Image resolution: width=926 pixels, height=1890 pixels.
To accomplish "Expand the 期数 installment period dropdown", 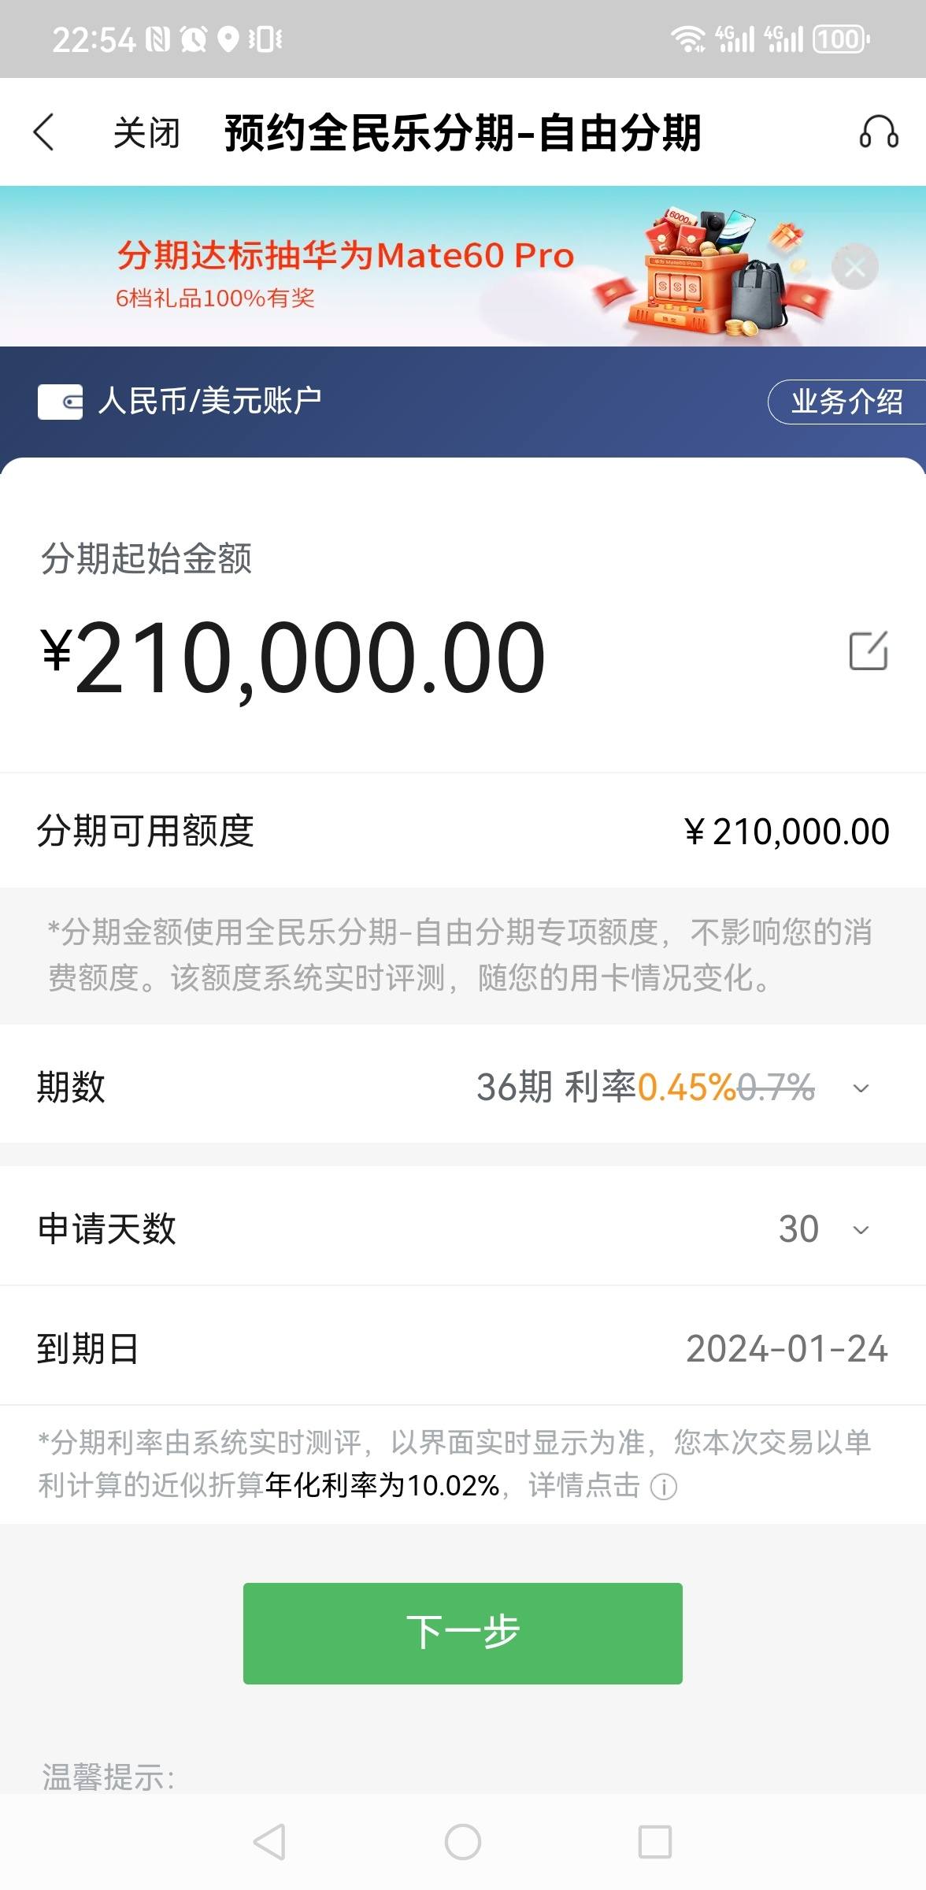I will (x=861, y=1088).
